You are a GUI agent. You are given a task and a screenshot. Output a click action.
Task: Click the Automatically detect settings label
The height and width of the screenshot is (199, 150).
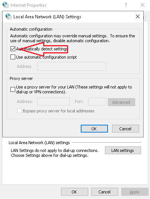pyautogui.click(x=42, y=49)
